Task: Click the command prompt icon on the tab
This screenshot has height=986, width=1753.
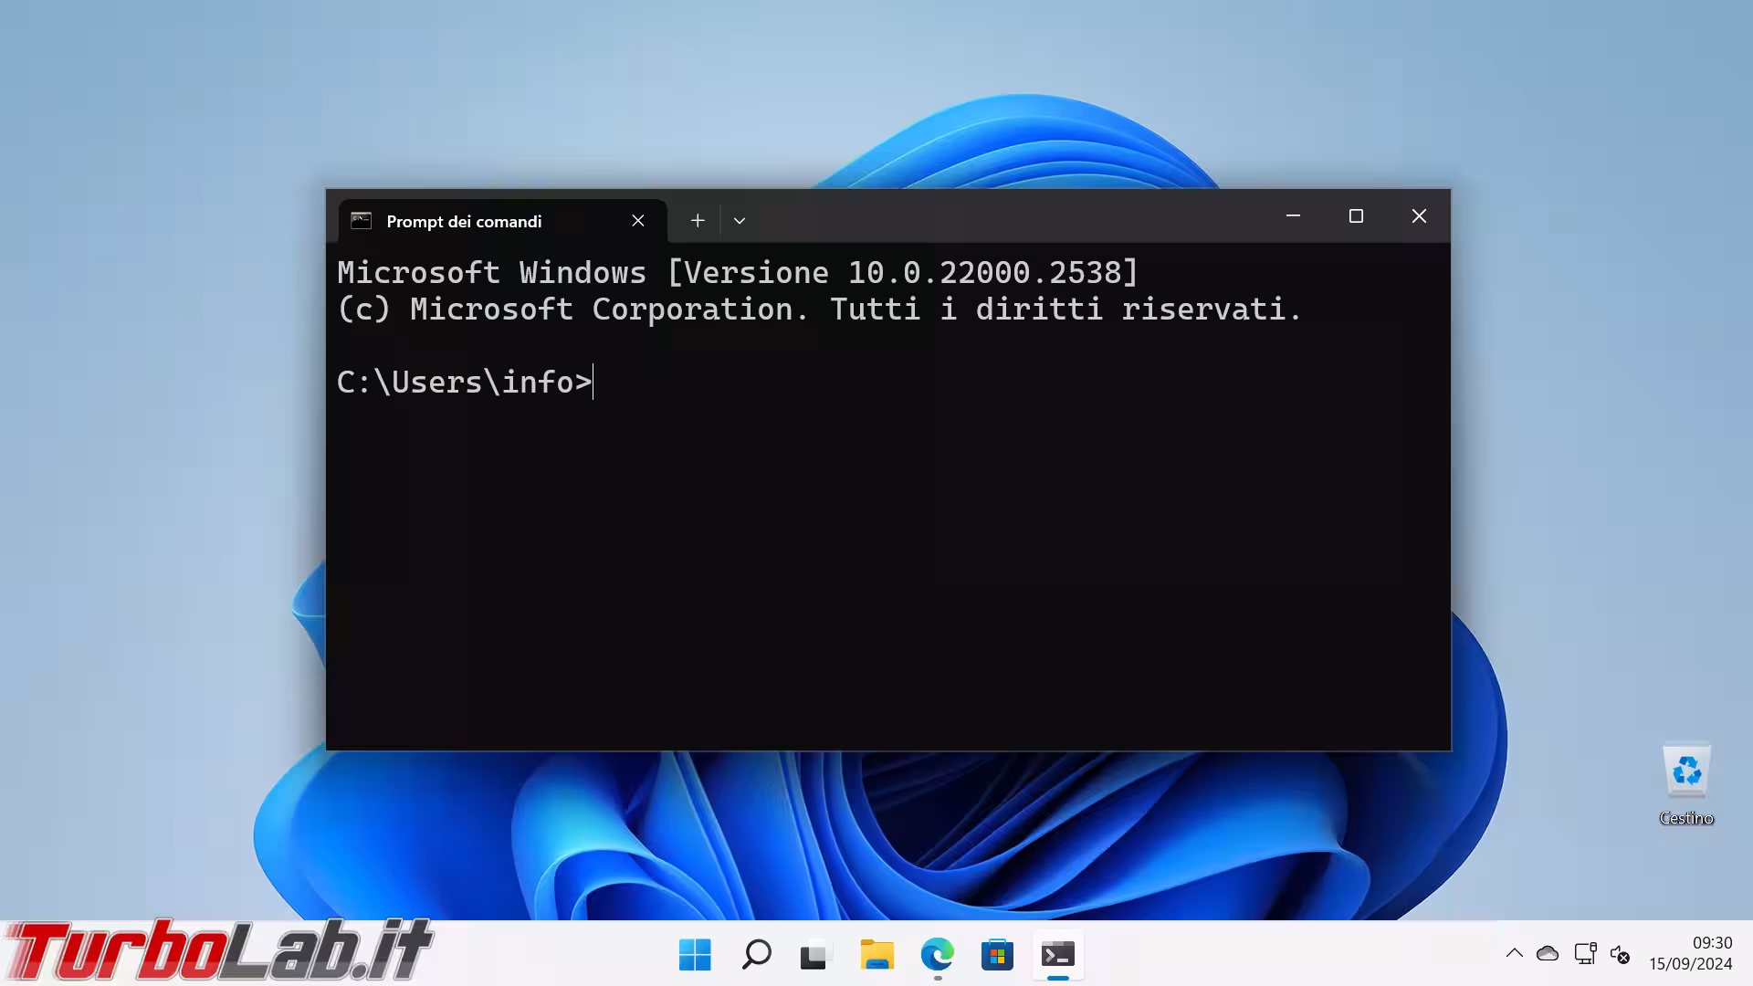Action: [362, 220]
